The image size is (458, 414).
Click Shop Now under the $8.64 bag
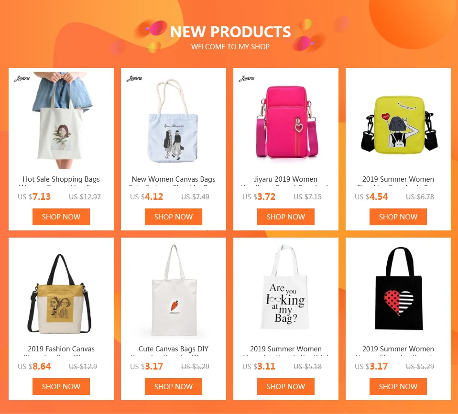[x=61, y=387]
